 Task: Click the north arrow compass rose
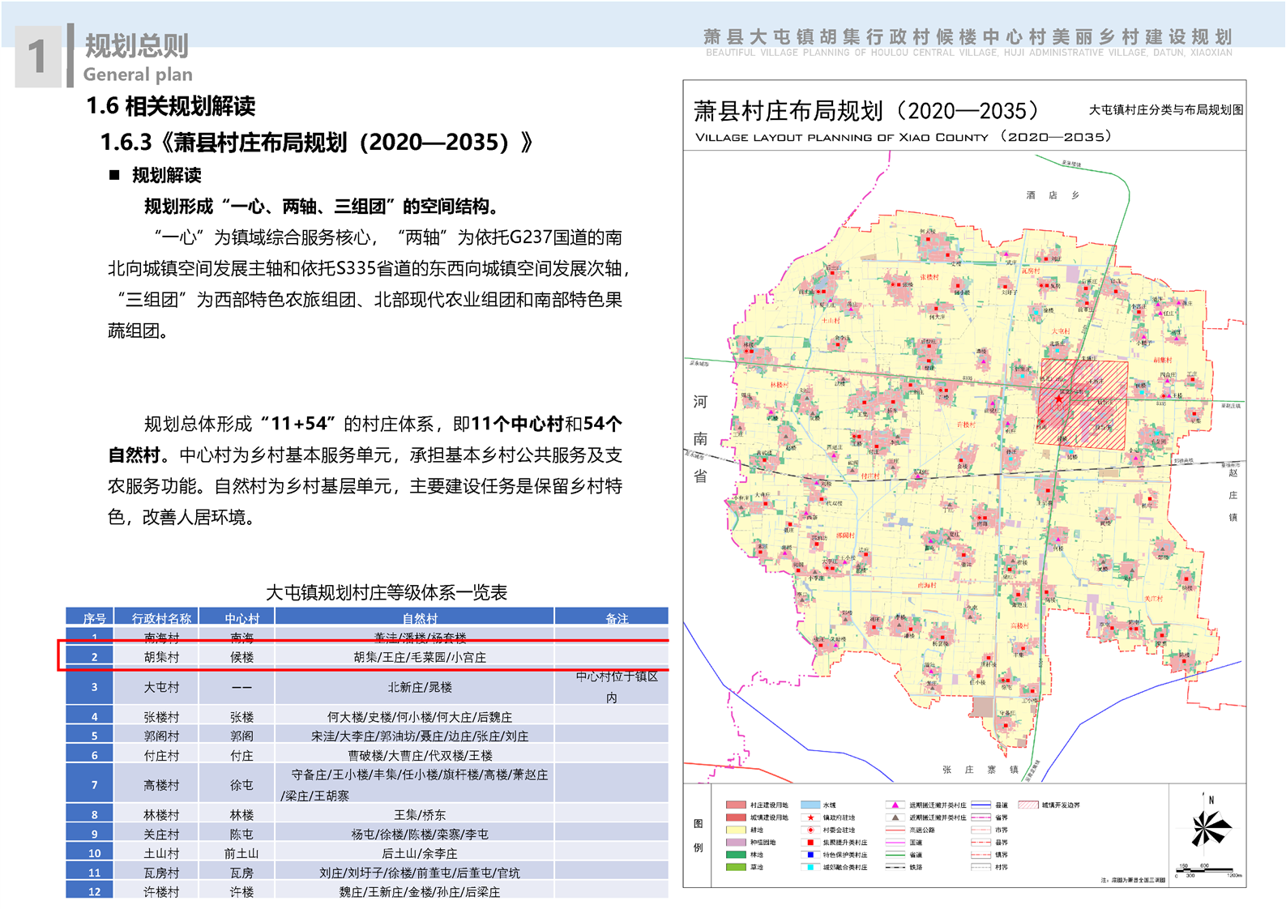1210,828
